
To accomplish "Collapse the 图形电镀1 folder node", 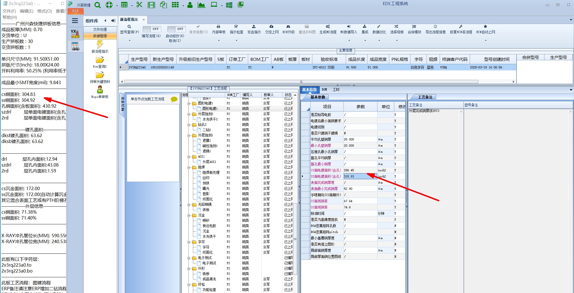I will pos(189,103).
